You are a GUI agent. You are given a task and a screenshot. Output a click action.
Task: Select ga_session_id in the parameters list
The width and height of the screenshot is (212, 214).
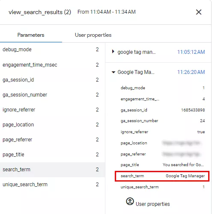coord(52,80)
